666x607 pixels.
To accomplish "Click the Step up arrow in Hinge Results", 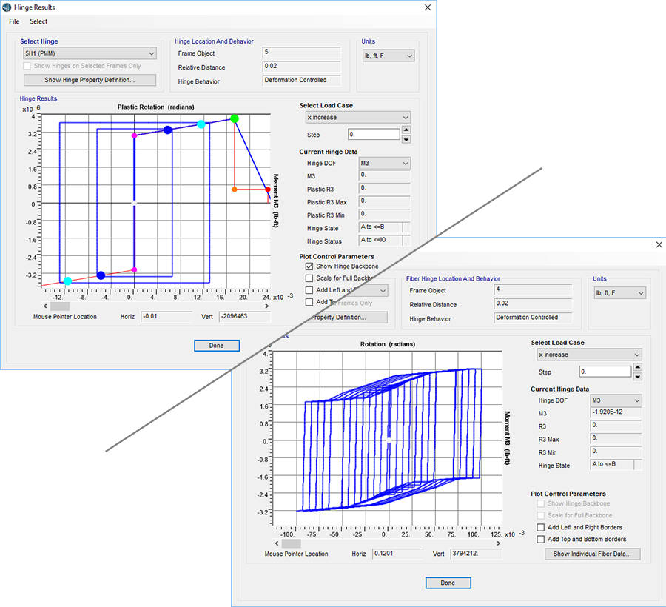I will click(x=406, y=130).
